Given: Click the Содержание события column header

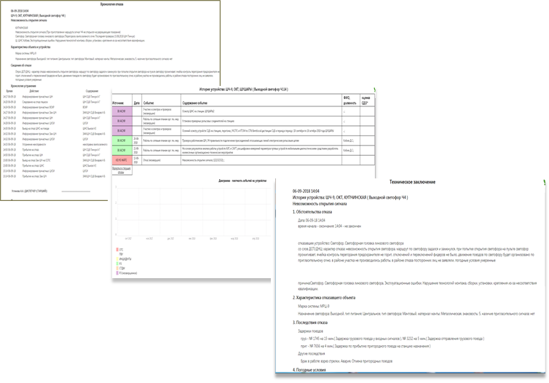Looking at the screenshot, I should pos(195,103).
